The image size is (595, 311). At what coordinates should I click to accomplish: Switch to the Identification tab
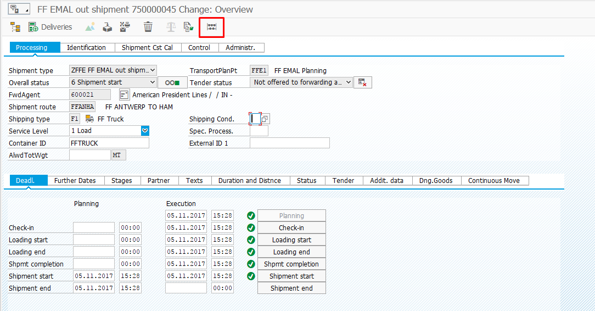point(87,47)
